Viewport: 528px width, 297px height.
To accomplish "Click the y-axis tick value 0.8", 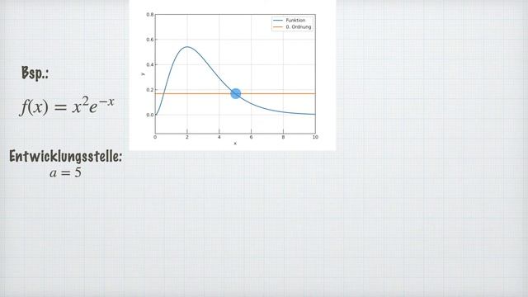I will pyautogui.click(x=150, y=15).
